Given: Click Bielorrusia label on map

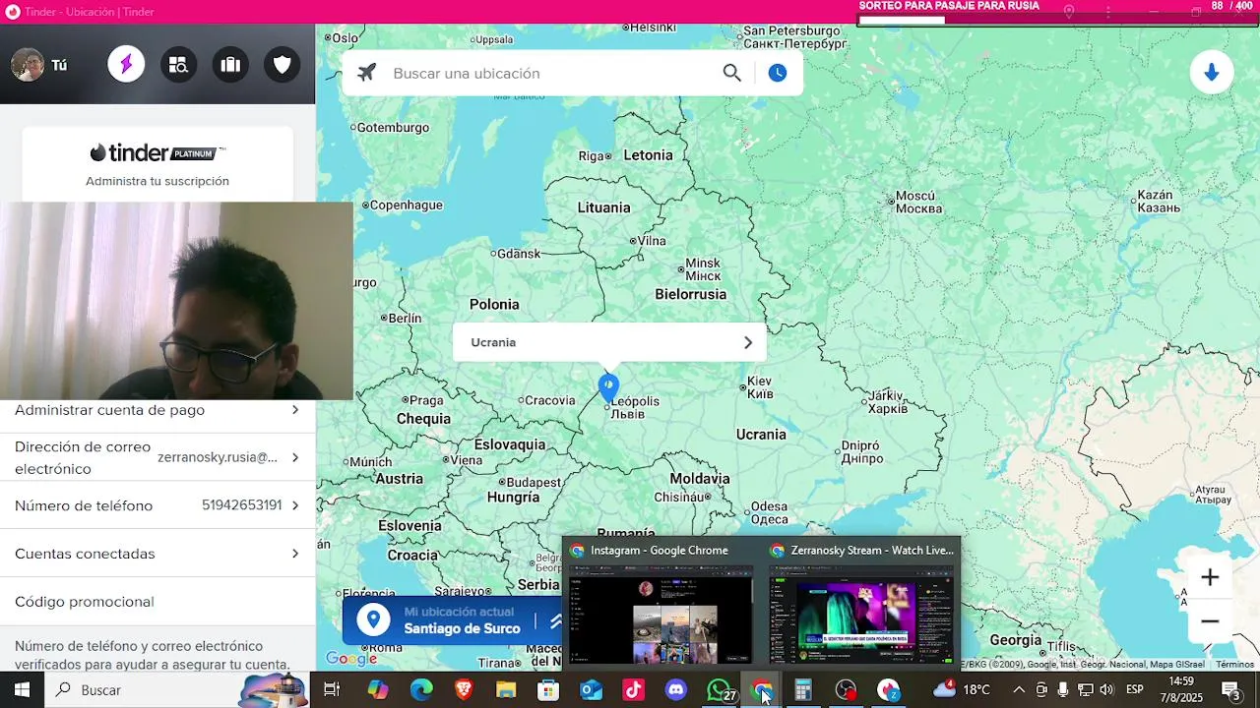Looking at the screenshot, I should (691, 294).
